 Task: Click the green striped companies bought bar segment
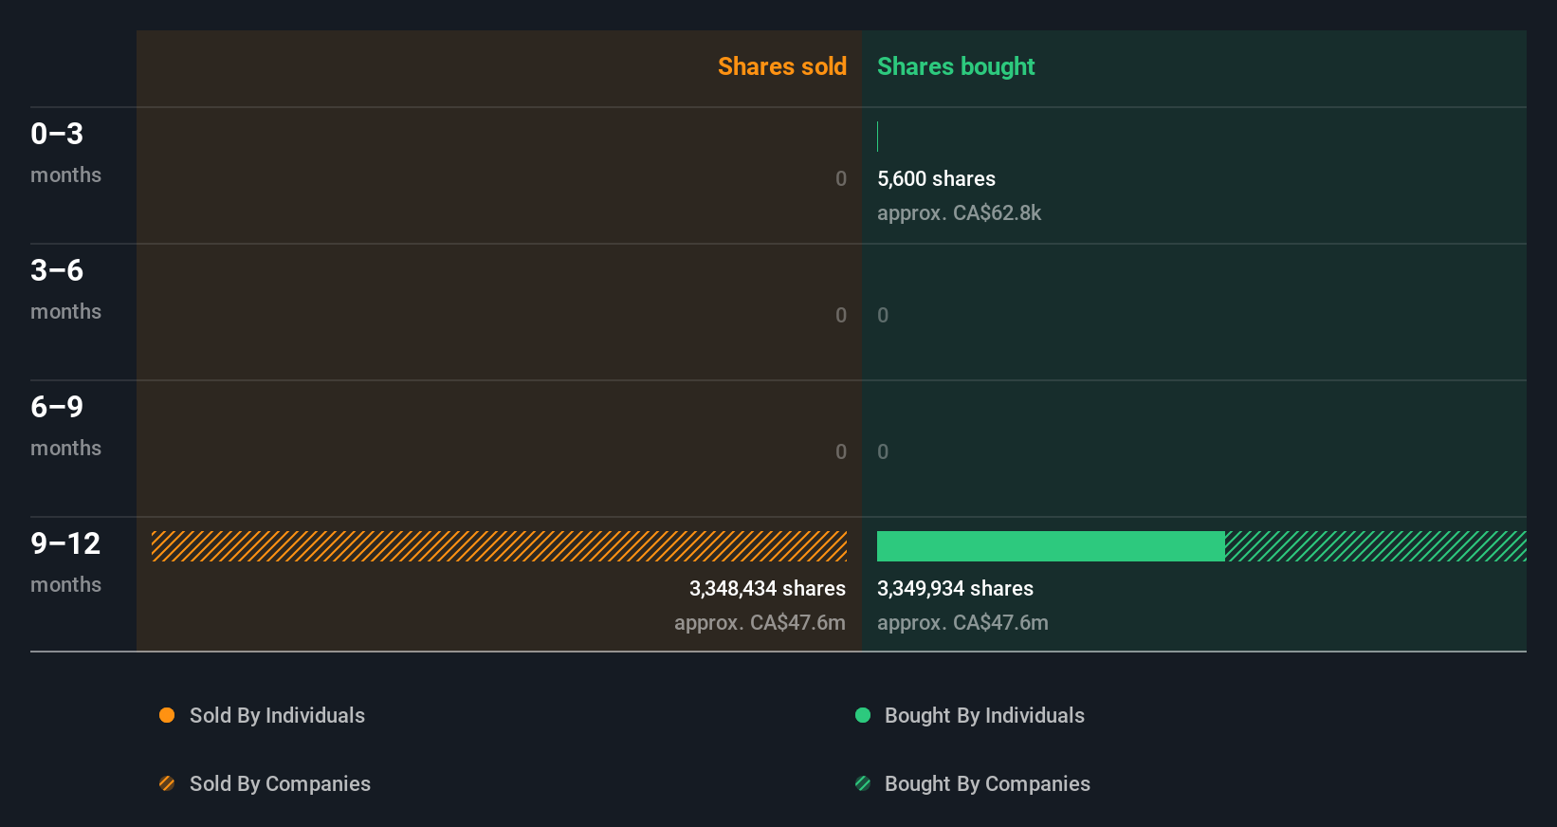click(x=1376, y=546)
